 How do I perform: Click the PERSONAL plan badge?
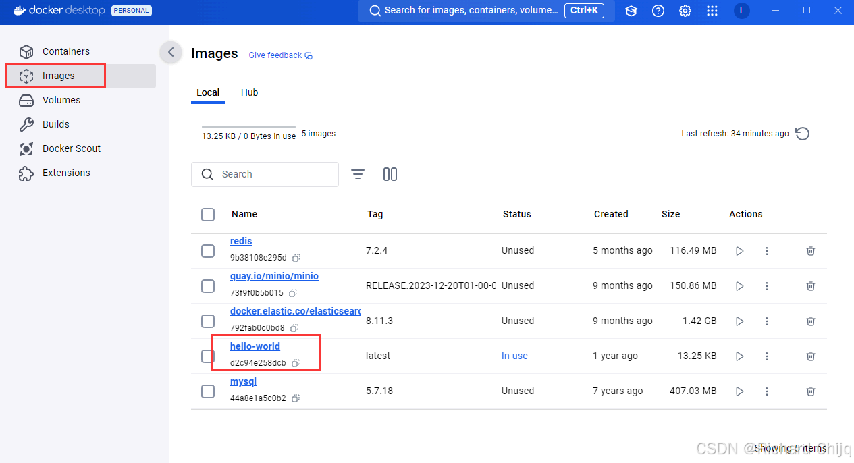click(x=132, y=11)
